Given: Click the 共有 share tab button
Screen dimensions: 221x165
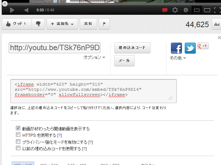Looking at the screenshot, I should 88,24.
